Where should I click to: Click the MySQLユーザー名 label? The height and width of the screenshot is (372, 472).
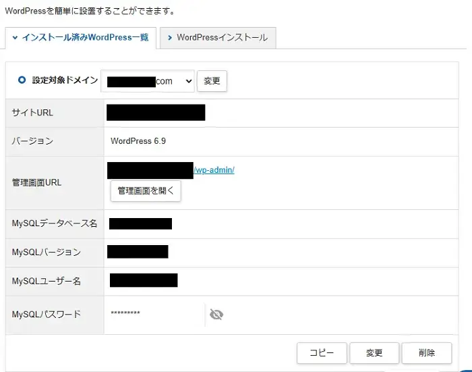47,281
